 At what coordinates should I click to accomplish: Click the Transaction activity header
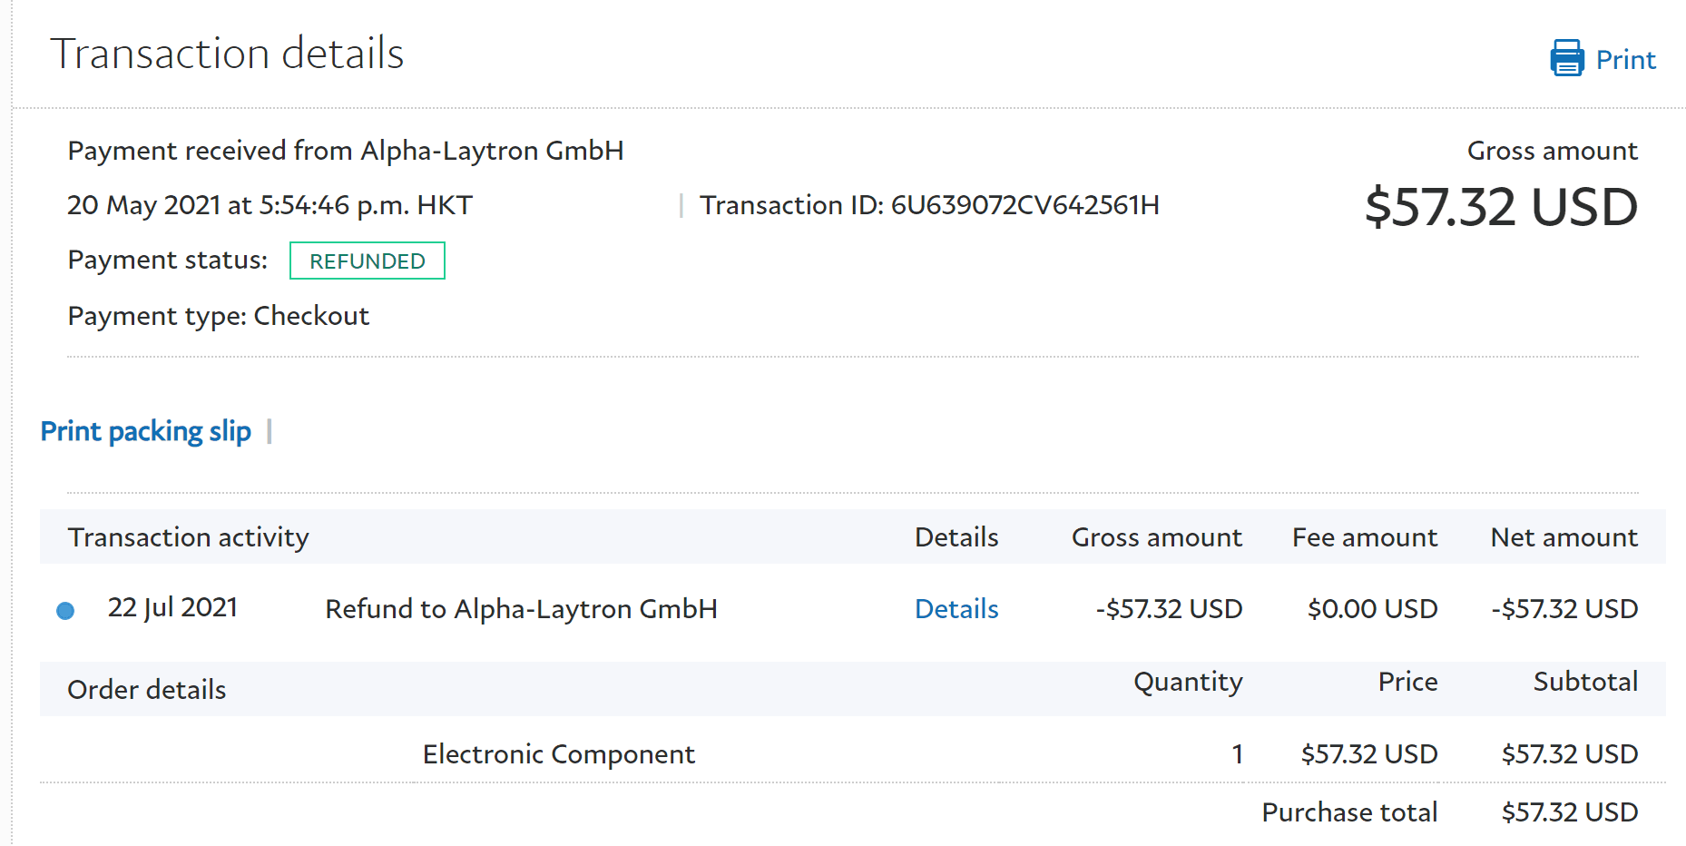pos(189,537)
